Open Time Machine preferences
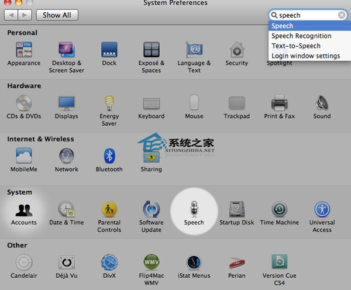 (x=279, y=210)
